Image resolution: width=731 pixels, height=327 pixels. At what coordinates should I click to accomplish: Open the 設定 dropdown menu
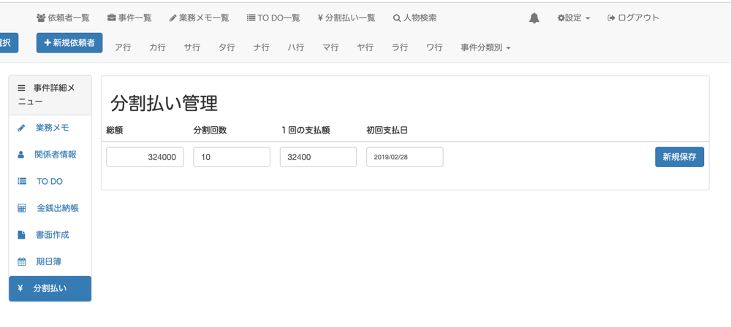click(573, 18)
